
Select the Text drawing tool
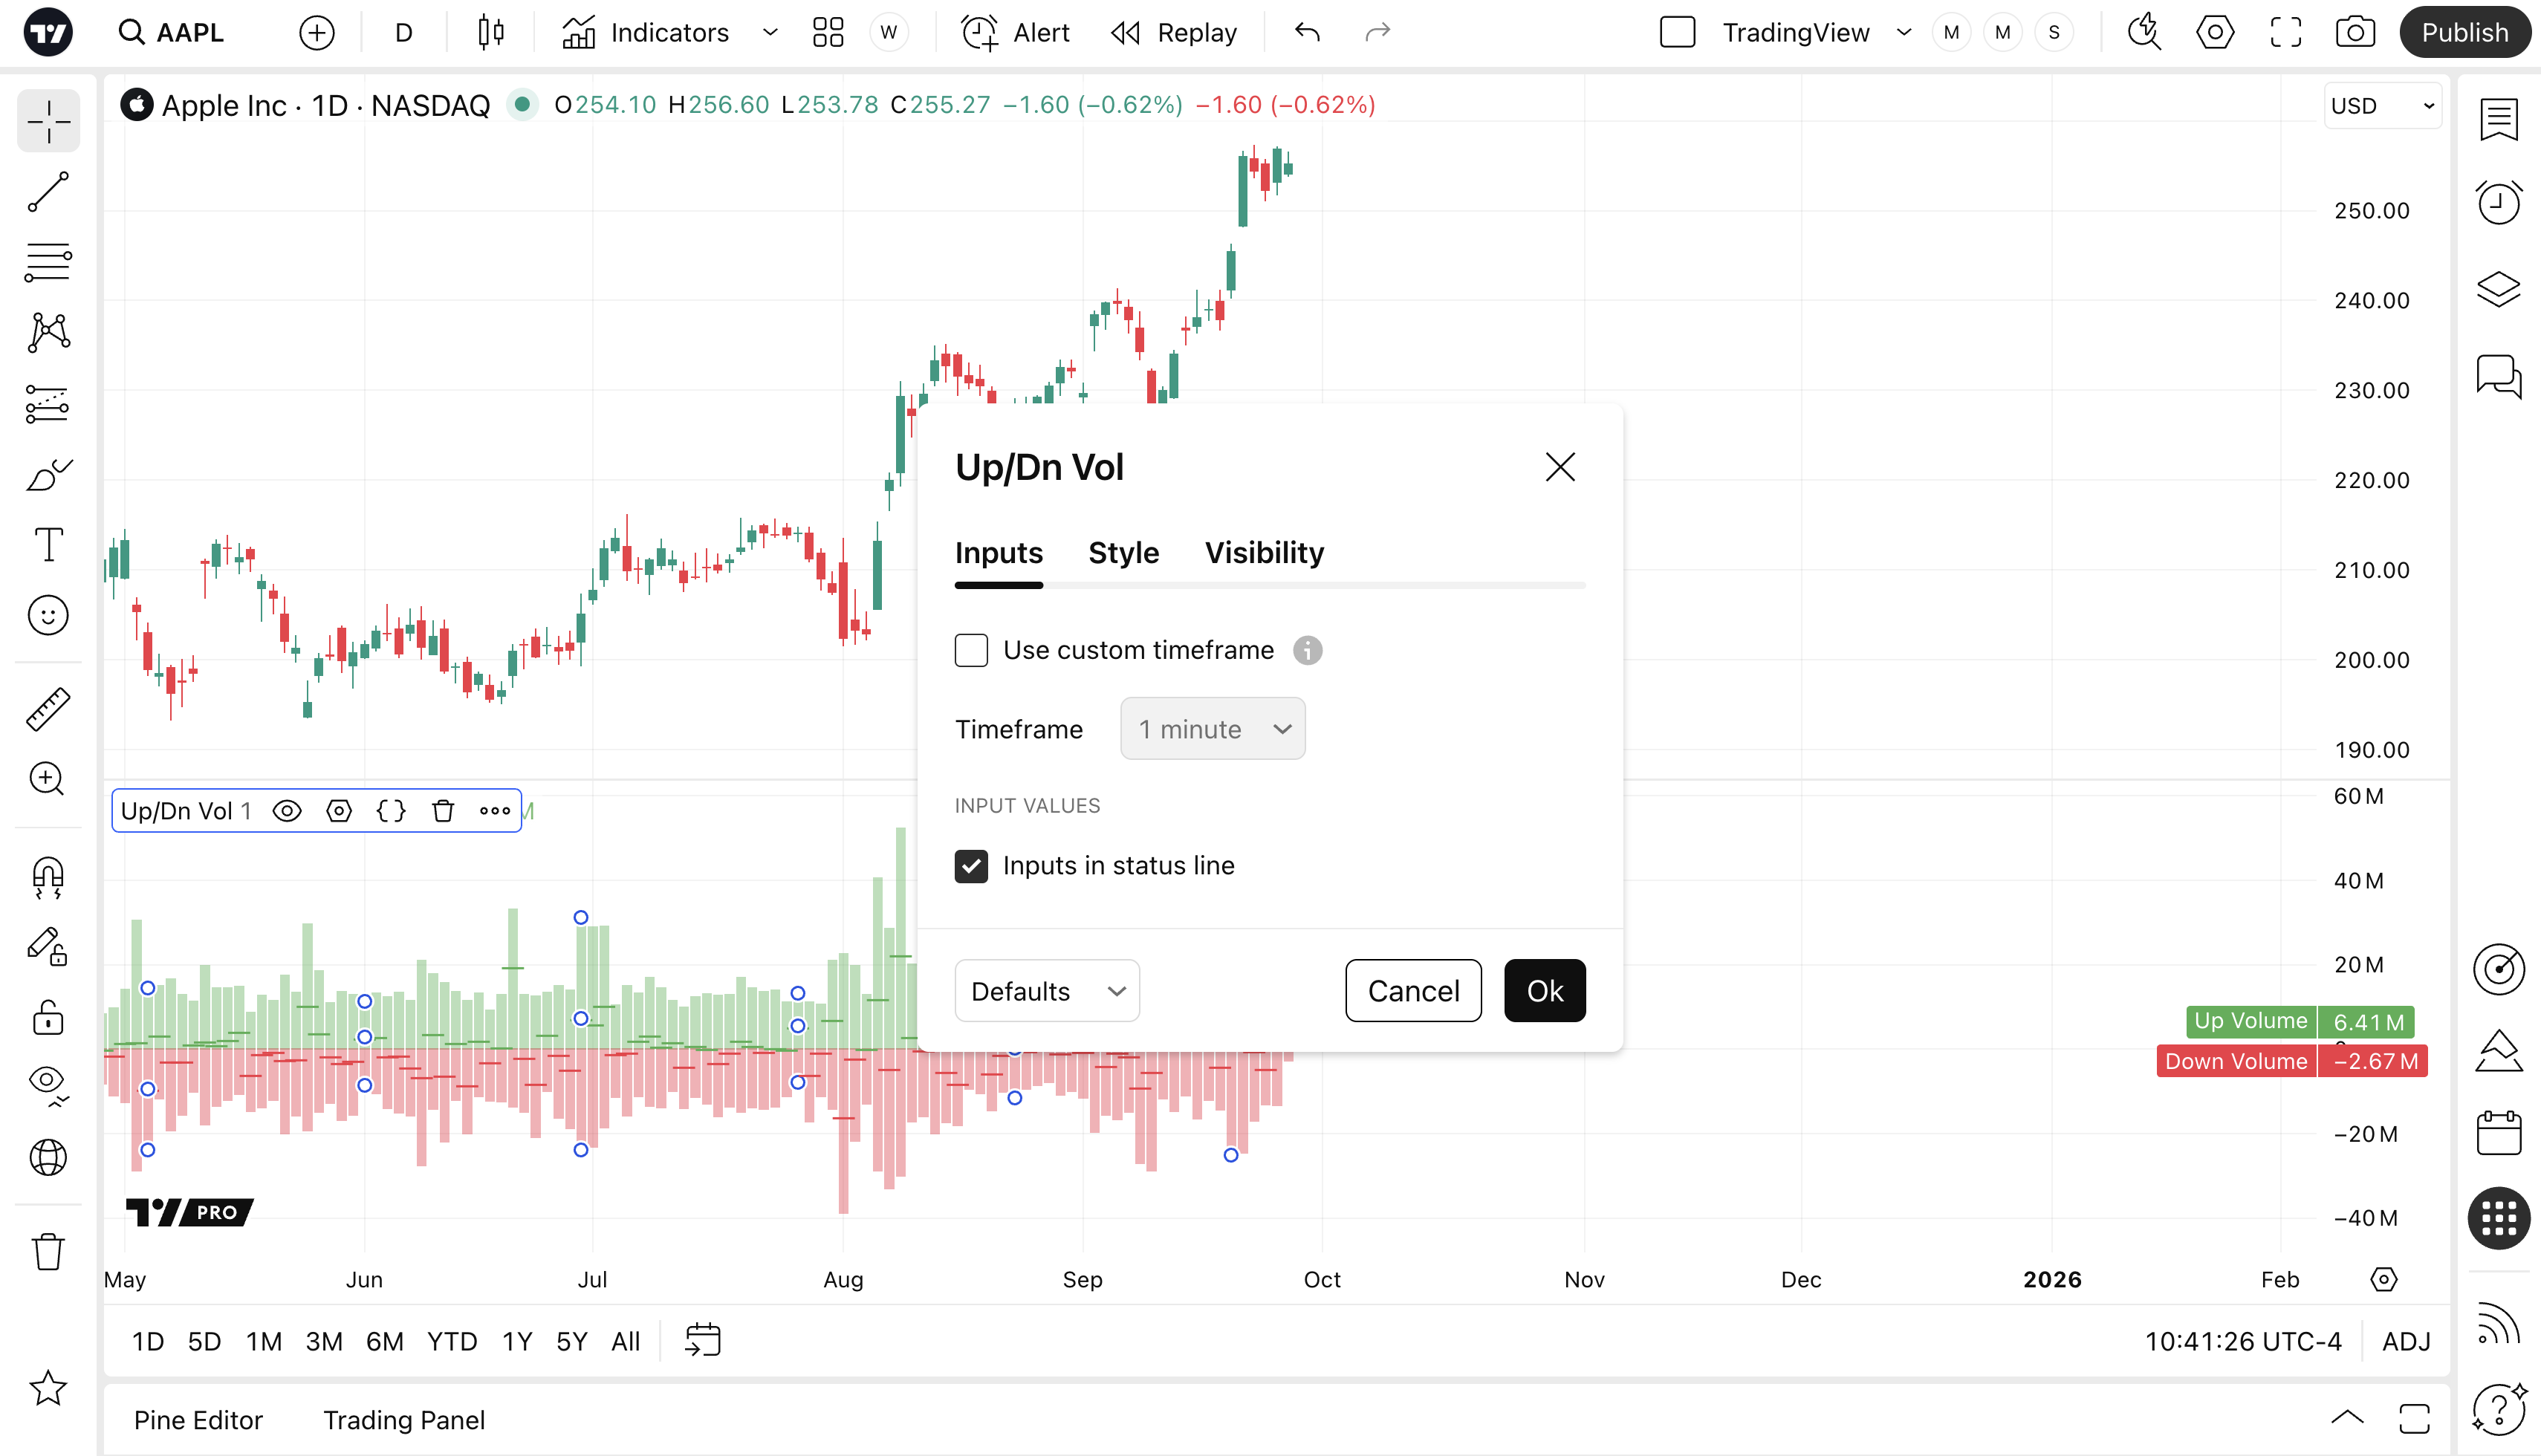(x=47, y=545)
